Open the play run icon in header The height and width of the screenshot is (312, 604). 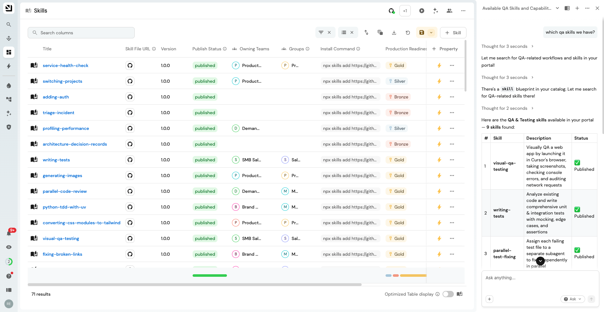(x=422, y=11)
